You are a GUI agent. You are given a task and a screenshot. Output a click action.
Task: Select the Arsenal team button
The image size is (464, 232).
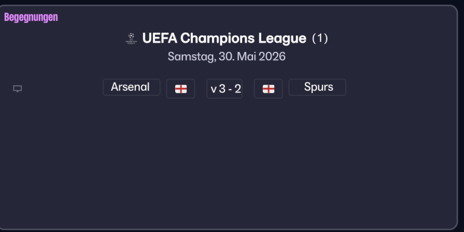131,87
